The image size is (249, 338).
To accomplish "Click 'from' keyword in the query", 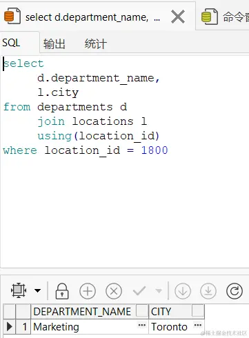I will (x=17, y=107).
